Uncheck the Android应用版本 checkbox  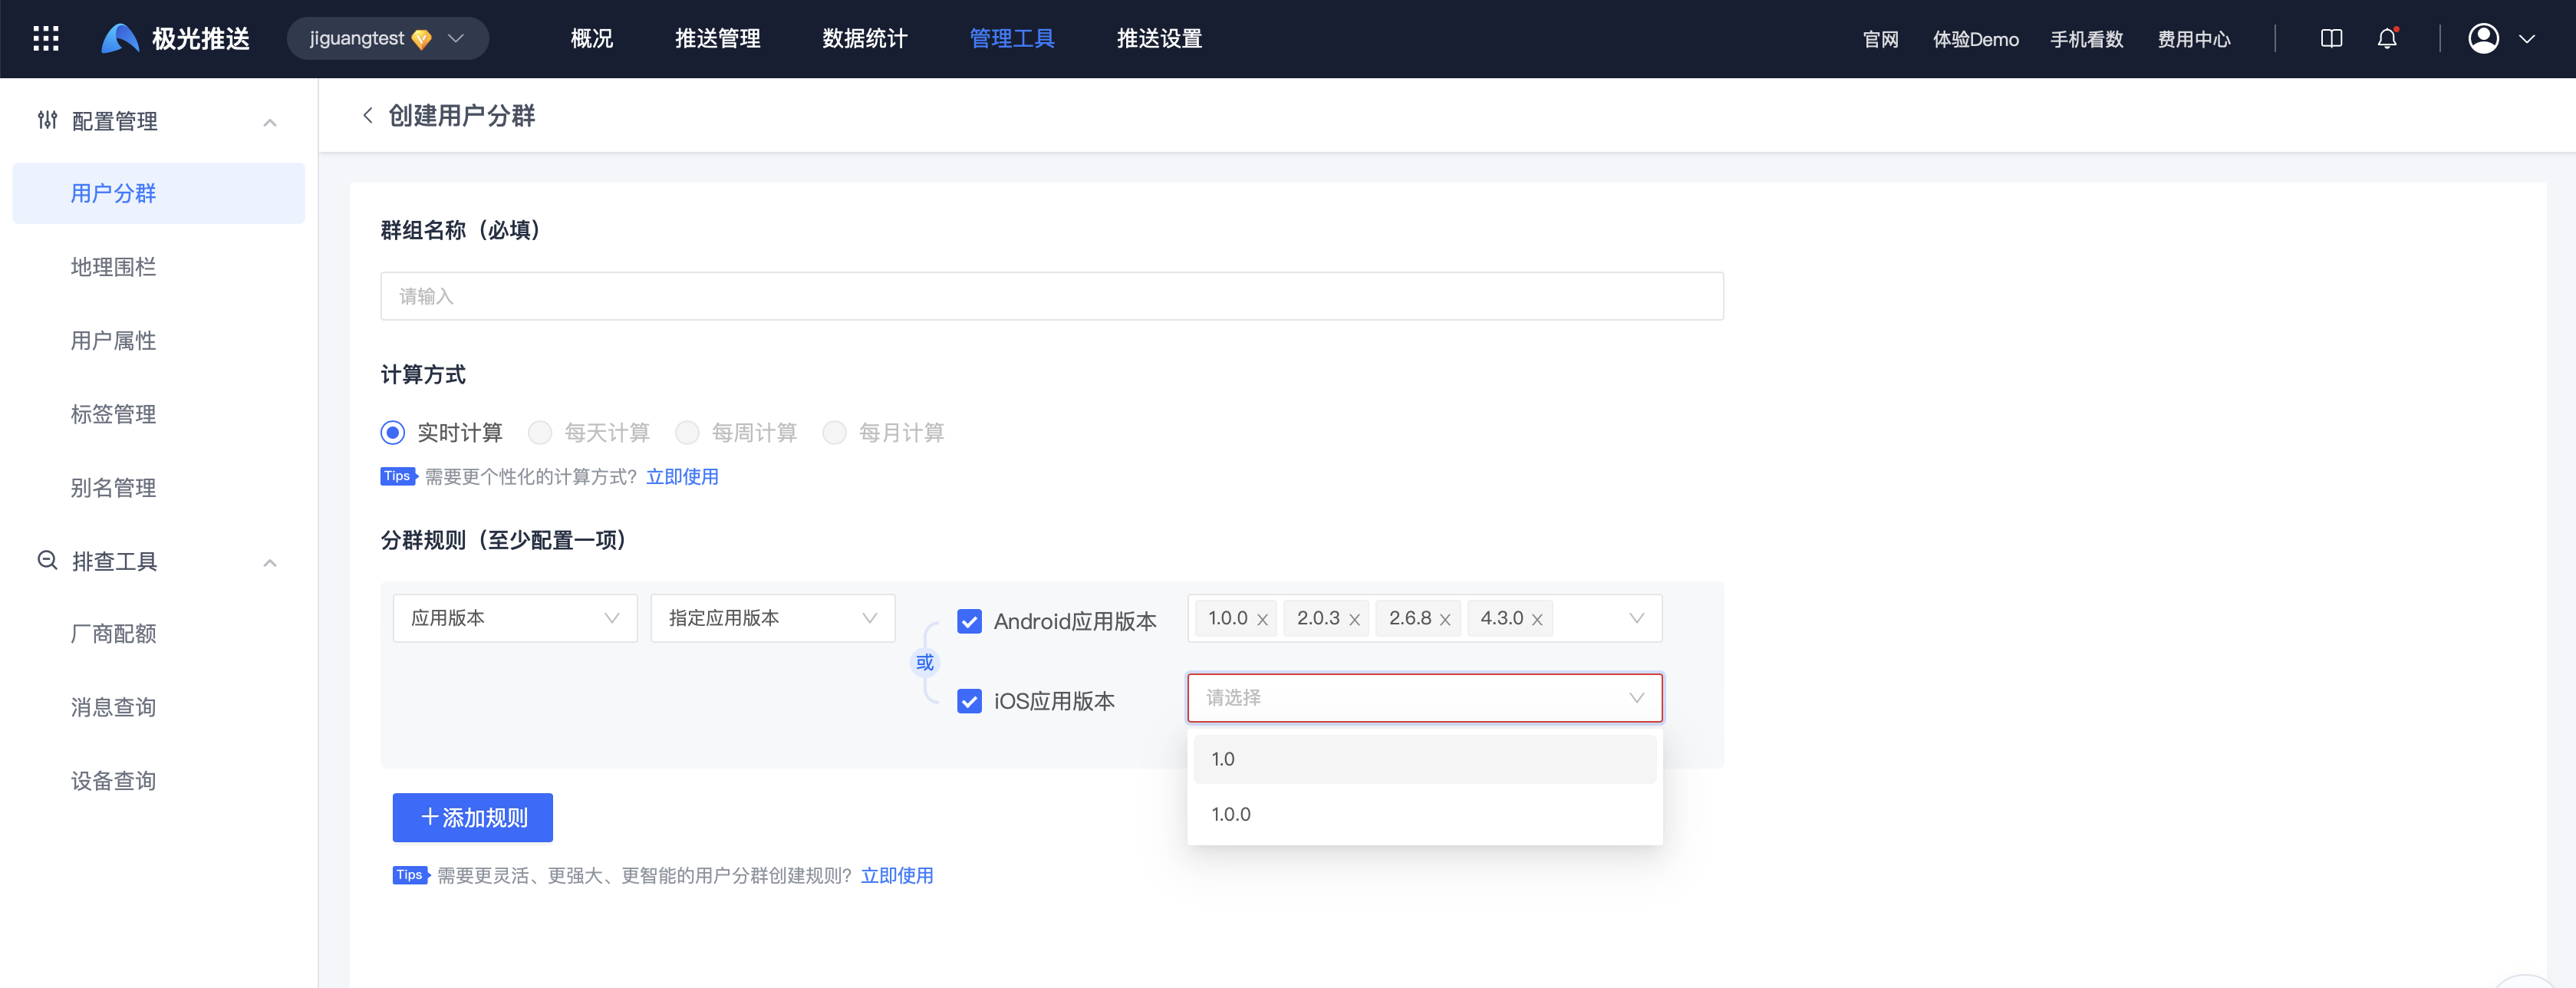[x=969, y=622]
